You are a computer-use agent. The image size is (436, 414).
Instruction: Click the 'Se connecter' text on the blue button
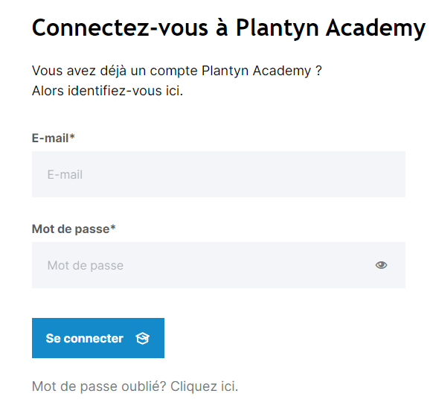[85, 338]
